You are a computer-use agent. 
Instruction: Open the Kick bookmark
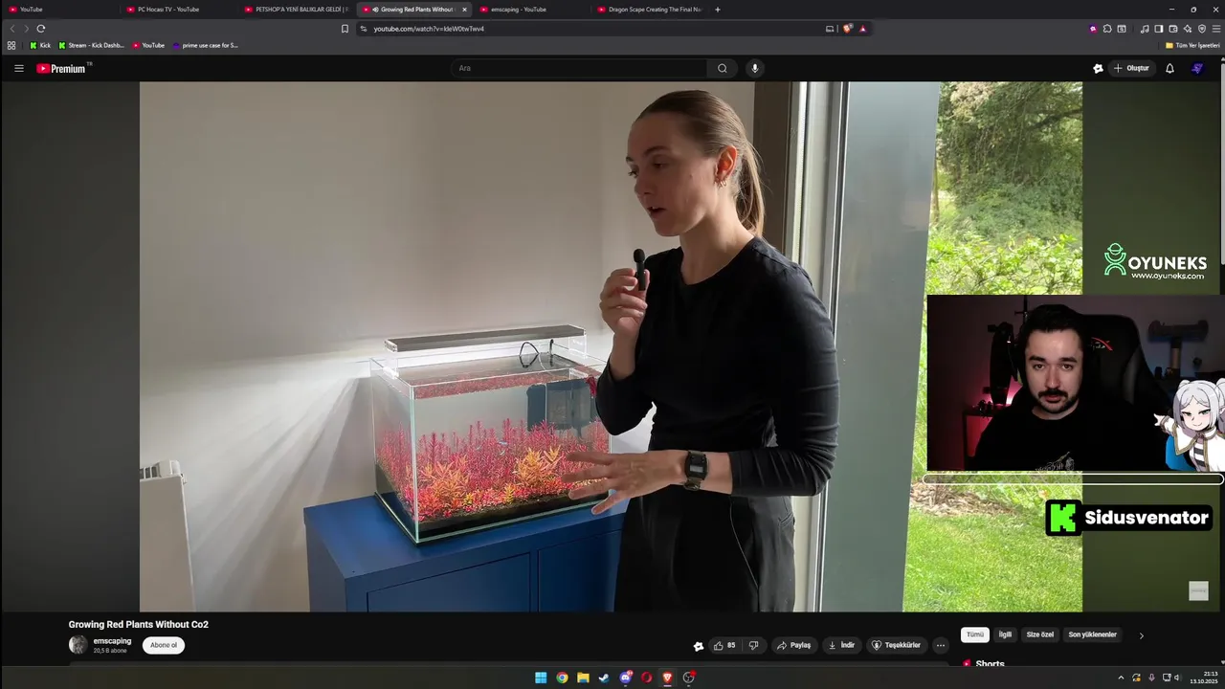[39, 45]
